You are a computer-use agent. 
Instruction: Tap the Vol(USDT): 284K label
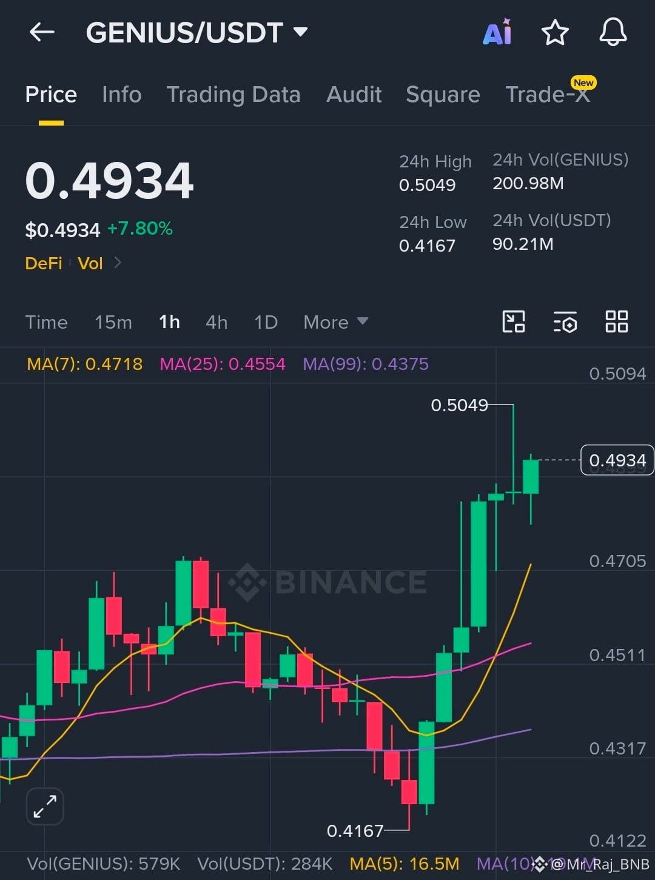pyautogui.click(x=265, y=864)
